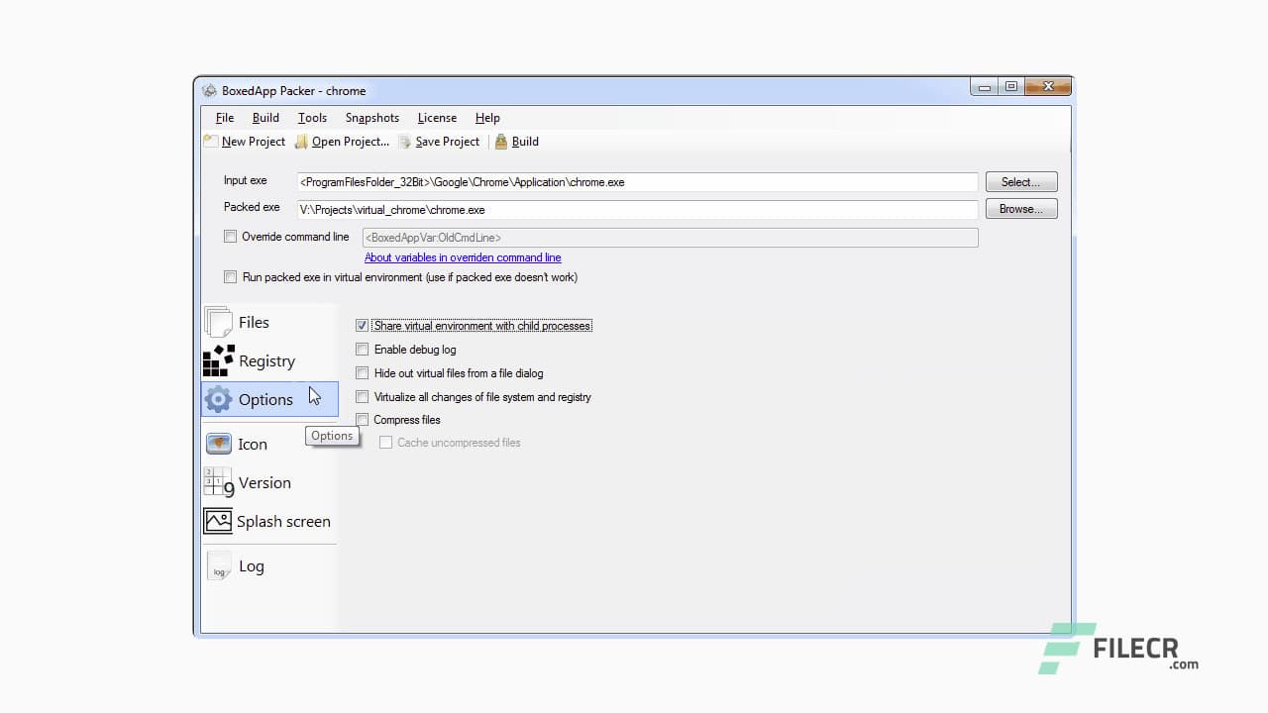Click the Log file icon
The image size is (1268, 713).
click(x=218, y=566)
